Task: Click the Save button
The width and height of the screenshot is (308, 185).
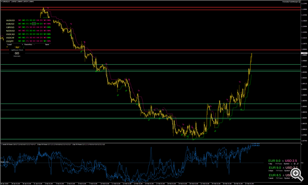Action: tap(47, 45)
